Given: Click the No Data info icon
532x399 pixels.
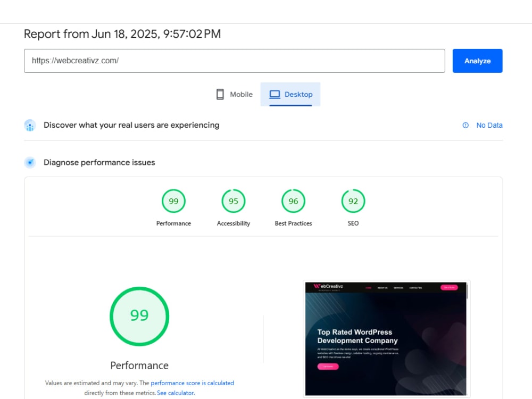Looking at the screenshot, I should [x=465, y=125].
